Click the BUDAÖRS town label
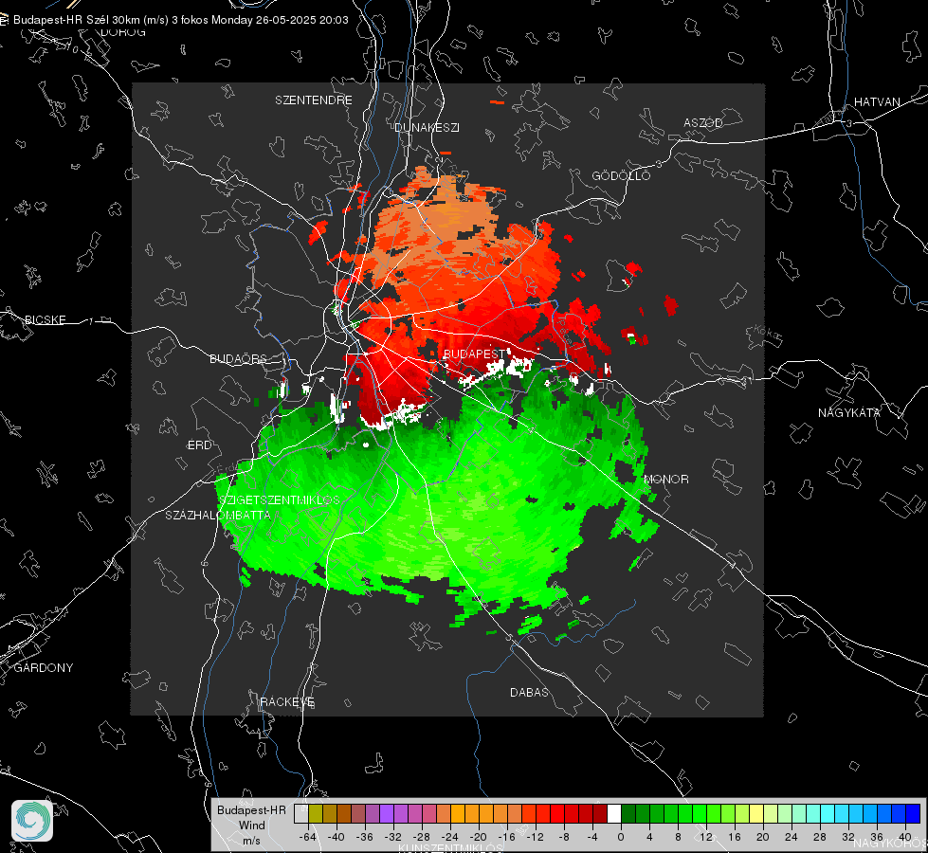This screenshot has width=928, height=853. click(239, 358)
